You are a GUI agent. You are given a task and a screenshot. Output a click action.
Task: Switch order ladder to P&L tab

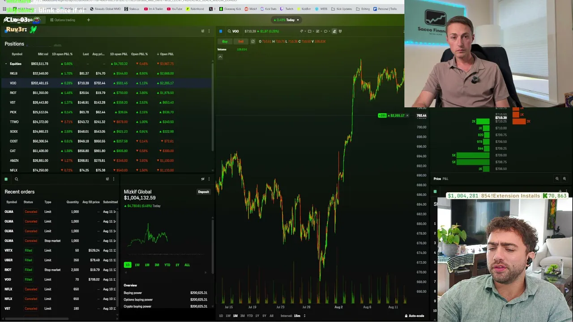(445, 179)
